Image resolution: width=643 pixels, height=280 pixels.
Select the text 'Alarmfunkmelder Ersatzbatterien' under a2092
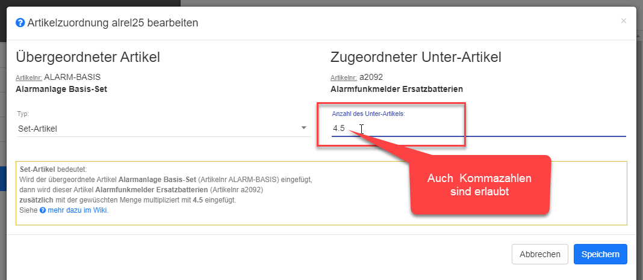pos(397,89)
